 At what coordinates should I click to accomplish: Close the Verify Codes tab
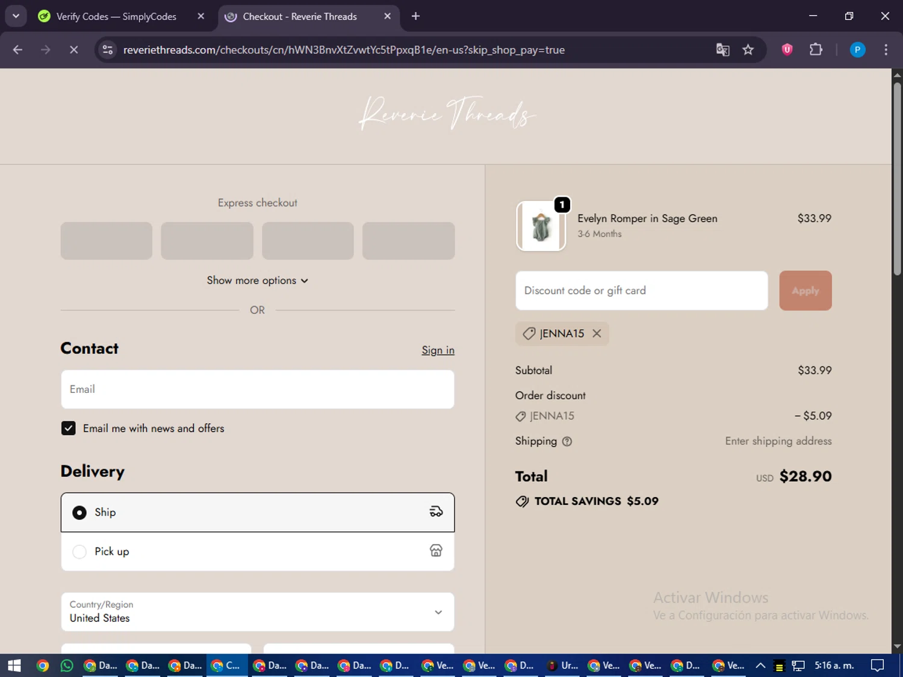click(x=200, y=16)
